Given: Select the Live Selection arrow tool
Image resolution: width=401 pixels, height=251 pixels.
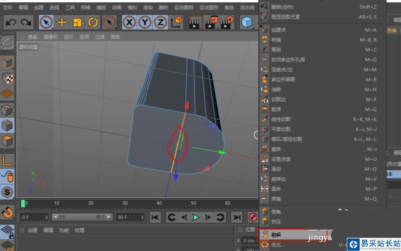Looking at the screenshot, I should pos(46,22).
